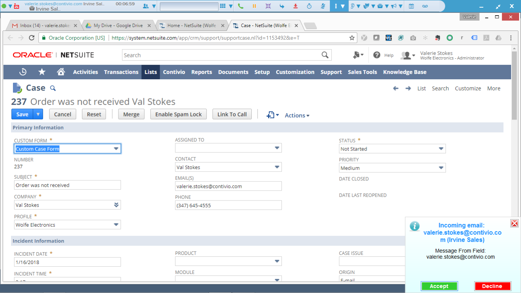
Task: Expand the Priority dropdown set to Medium
Action: pos(441,168)
